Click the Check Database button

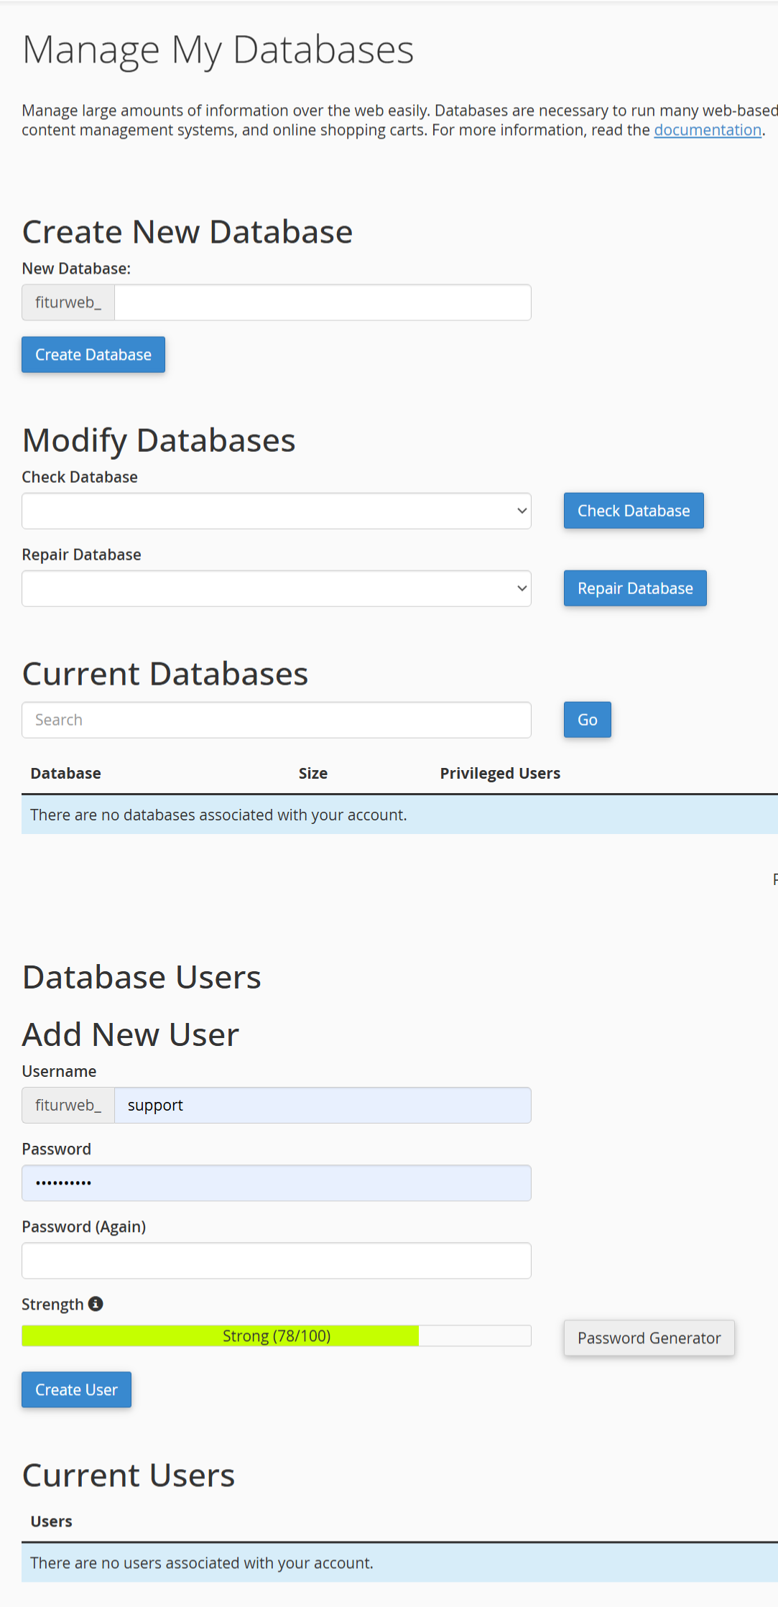coord(634,511)
